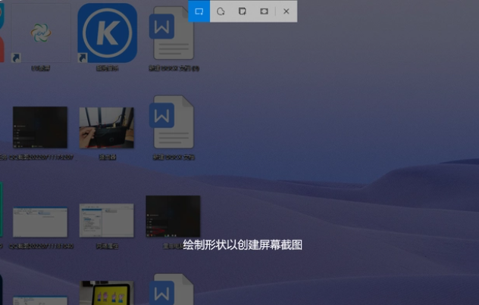
Task: Close the snipping toolbar
Action: tap(286, 11)
